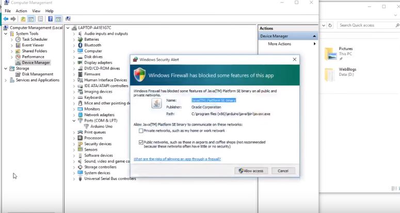Image resolution: width=400 pixels, height=213 pixels.
Task: Click the Firmware category icon
Action: [80, 74]
